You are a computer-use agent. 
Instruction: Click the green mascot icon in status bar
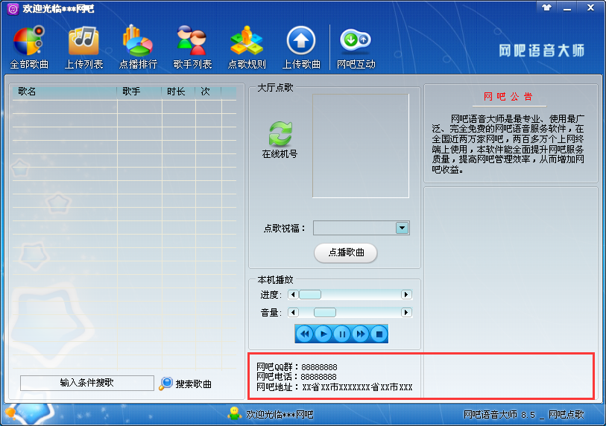(235, 413)
